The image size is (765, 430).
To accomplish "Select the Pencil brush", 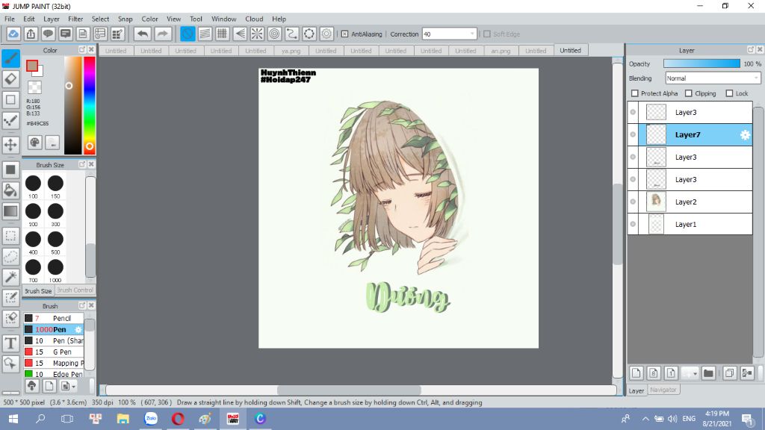I will tap(54, 318).
